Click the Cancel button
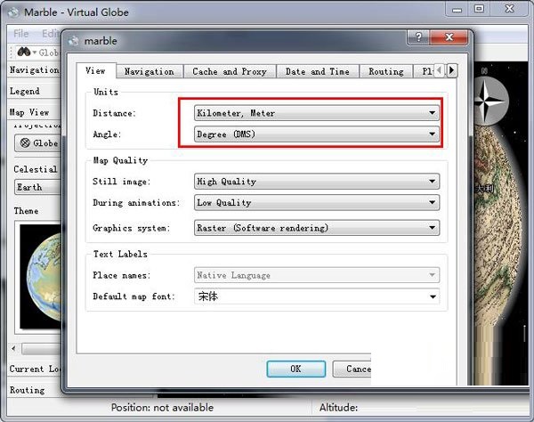This screenshot has height=422, width=534. tap(352, 369)
